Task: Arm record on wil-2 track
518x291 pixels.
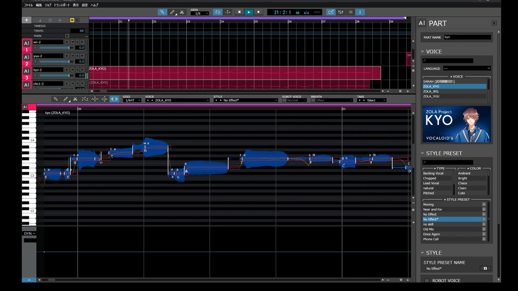Action: [x=82, y=42]
